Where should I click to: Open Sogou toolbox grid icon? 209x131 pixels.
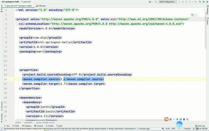click(x=187, y=119)
